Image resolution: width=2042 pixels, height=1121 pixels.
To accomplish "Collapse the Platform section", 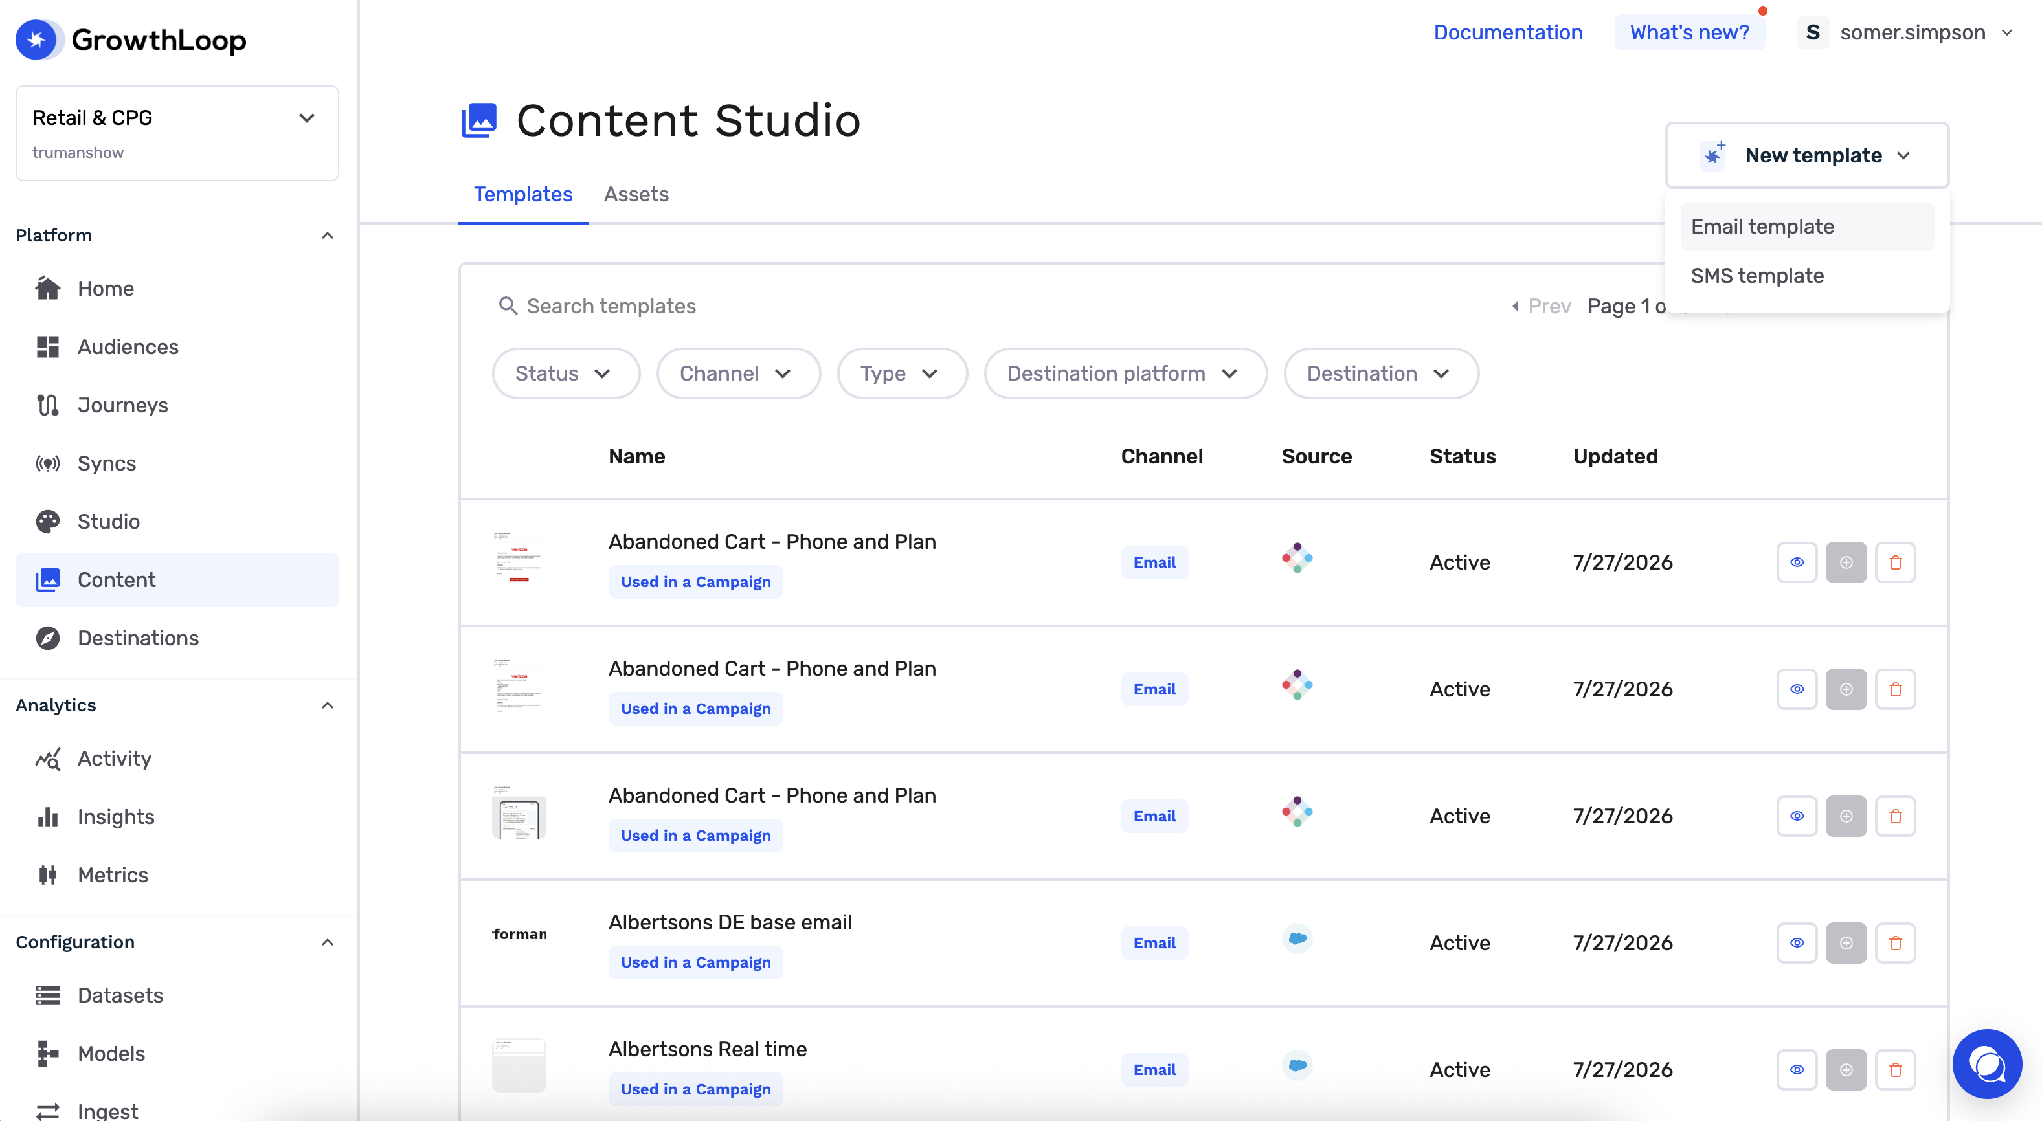I will [x=328, y=236].
